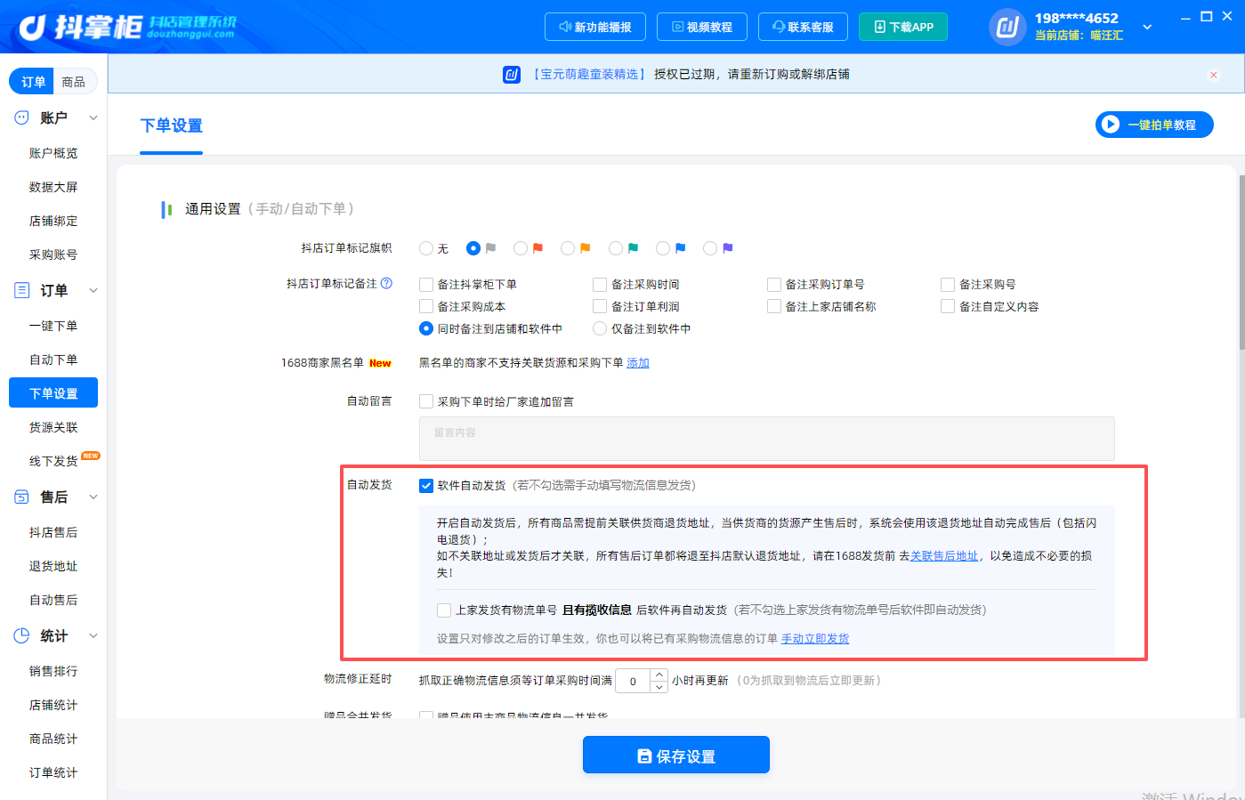Image resolution: width=1245 pixels, height=800 pixels.
Task: Check 备注采购订单号 checkbox
Action: point(774,285)
